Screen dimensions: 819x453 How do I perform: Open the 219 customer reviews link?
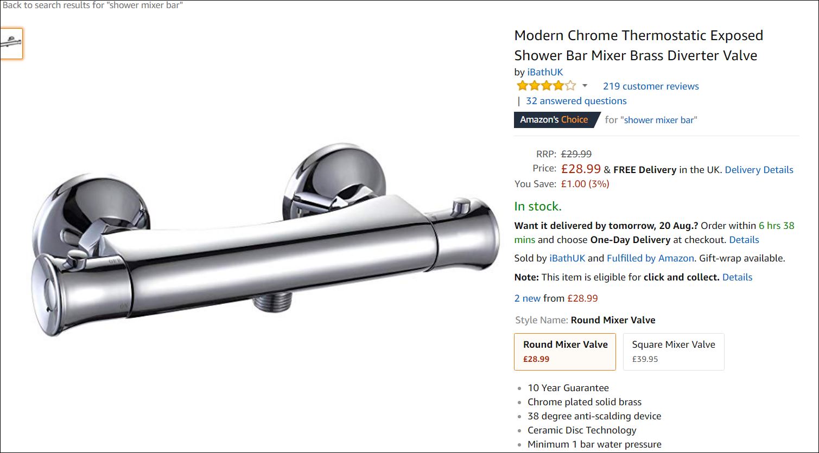pos(651,86)
